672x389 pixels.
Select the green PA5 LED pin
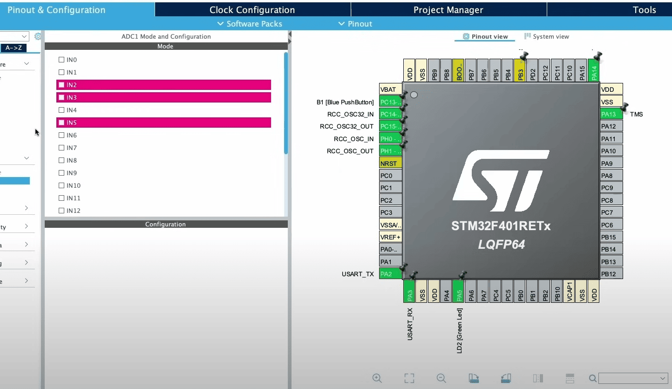pos(459,291)
